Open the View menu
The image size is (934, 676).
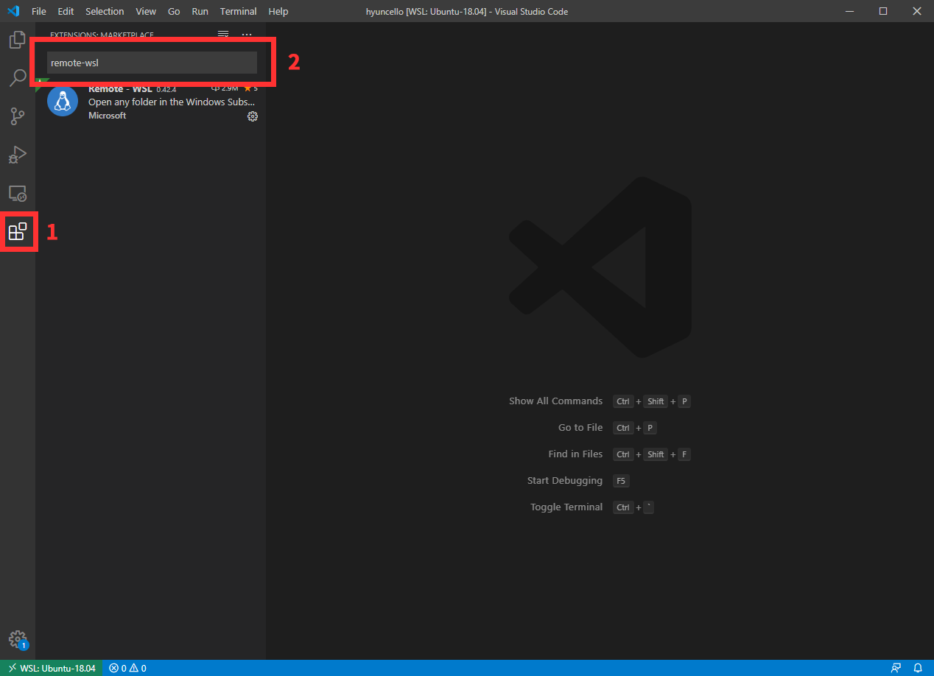[x=146, y=11]
